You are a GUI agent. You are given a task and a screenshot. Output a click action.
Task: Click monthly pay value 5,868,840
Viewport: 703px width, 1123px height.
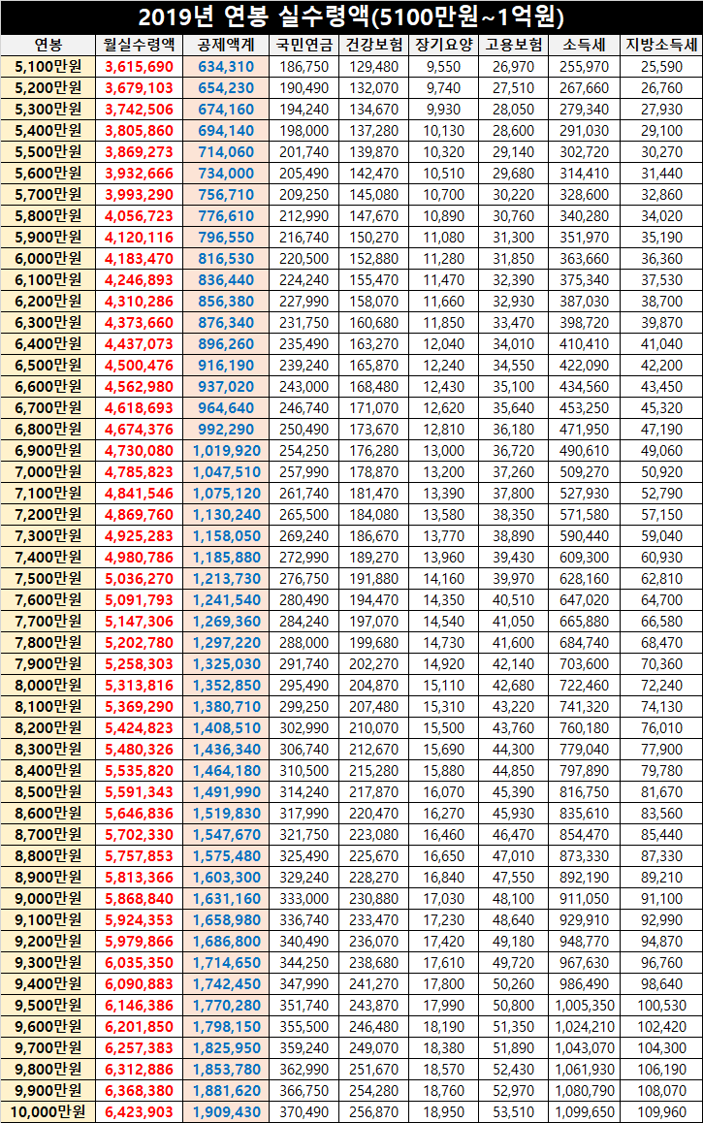(139, 899)
